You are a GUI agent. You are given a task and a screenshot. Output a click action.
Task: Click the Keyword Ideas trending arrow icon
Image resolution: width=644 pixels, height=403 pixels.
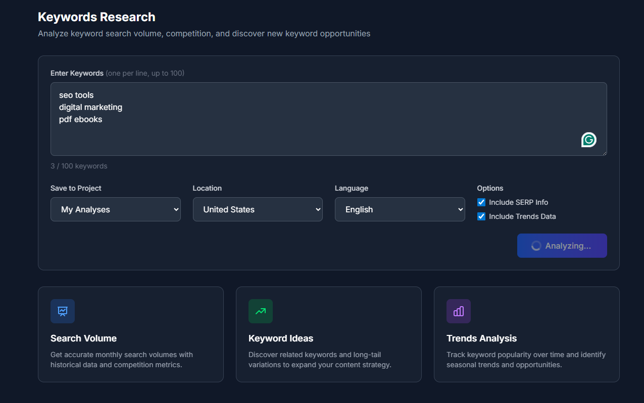pyautogui.click(x=260, y=311)
